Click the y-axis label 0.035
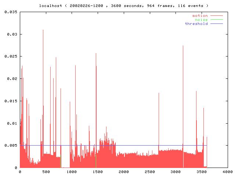 coord(11,12)
